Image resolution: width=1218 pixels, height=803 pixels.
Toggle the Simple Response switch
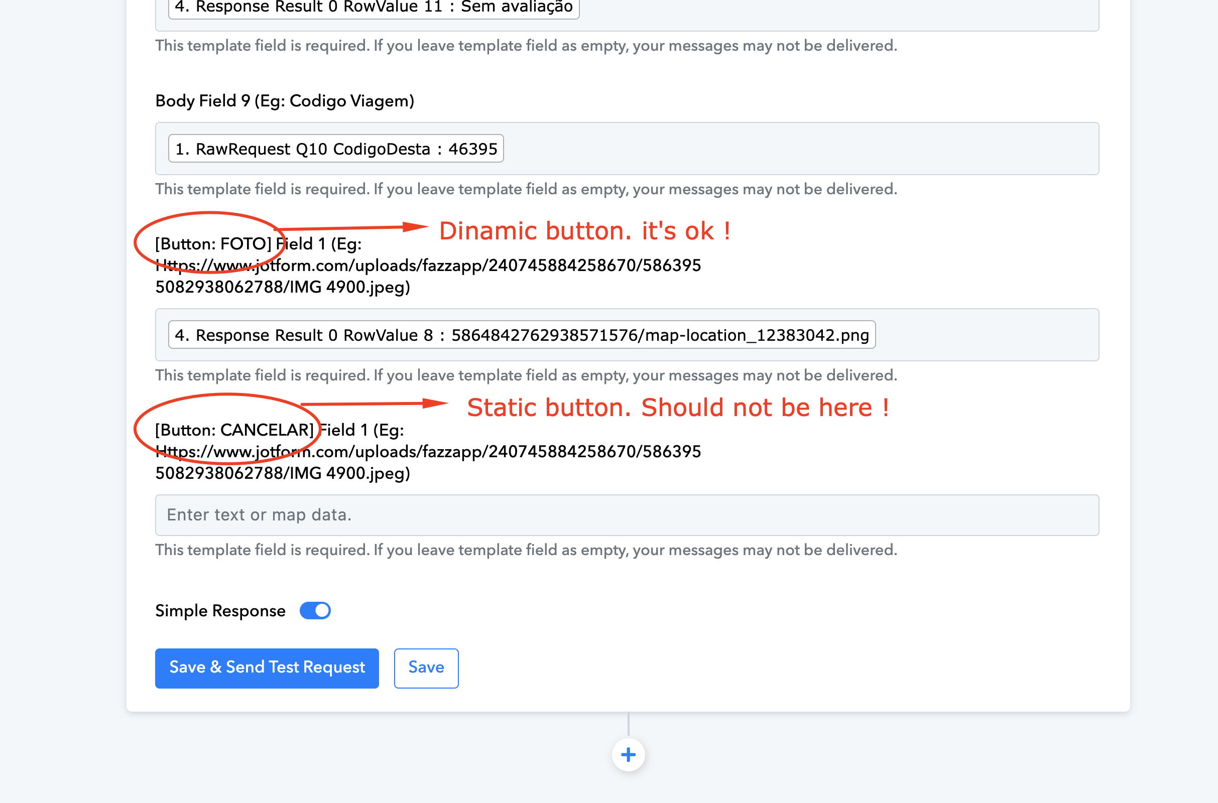click(x=315, y=610)
